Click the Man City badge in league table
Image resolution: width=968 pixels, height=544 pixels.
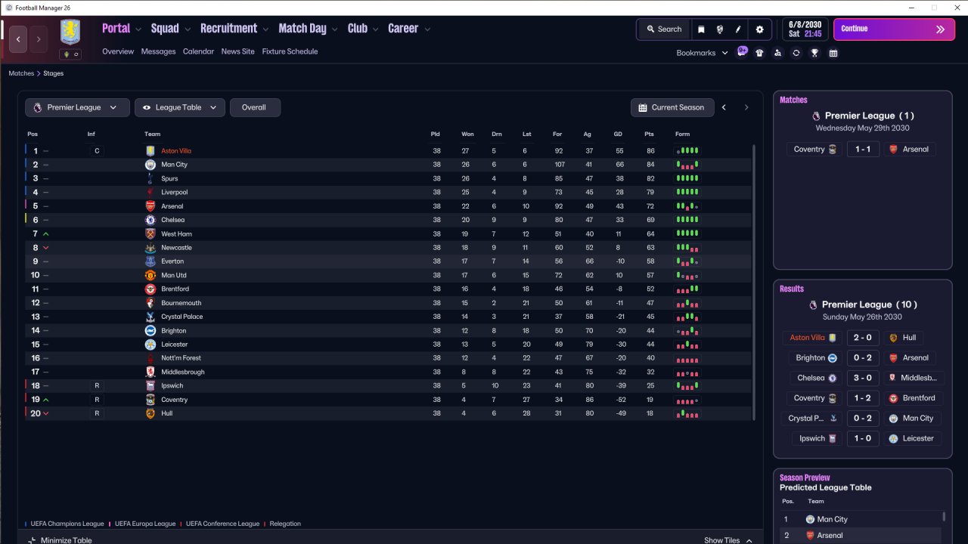pyautogui.click(x=150, y=165)
